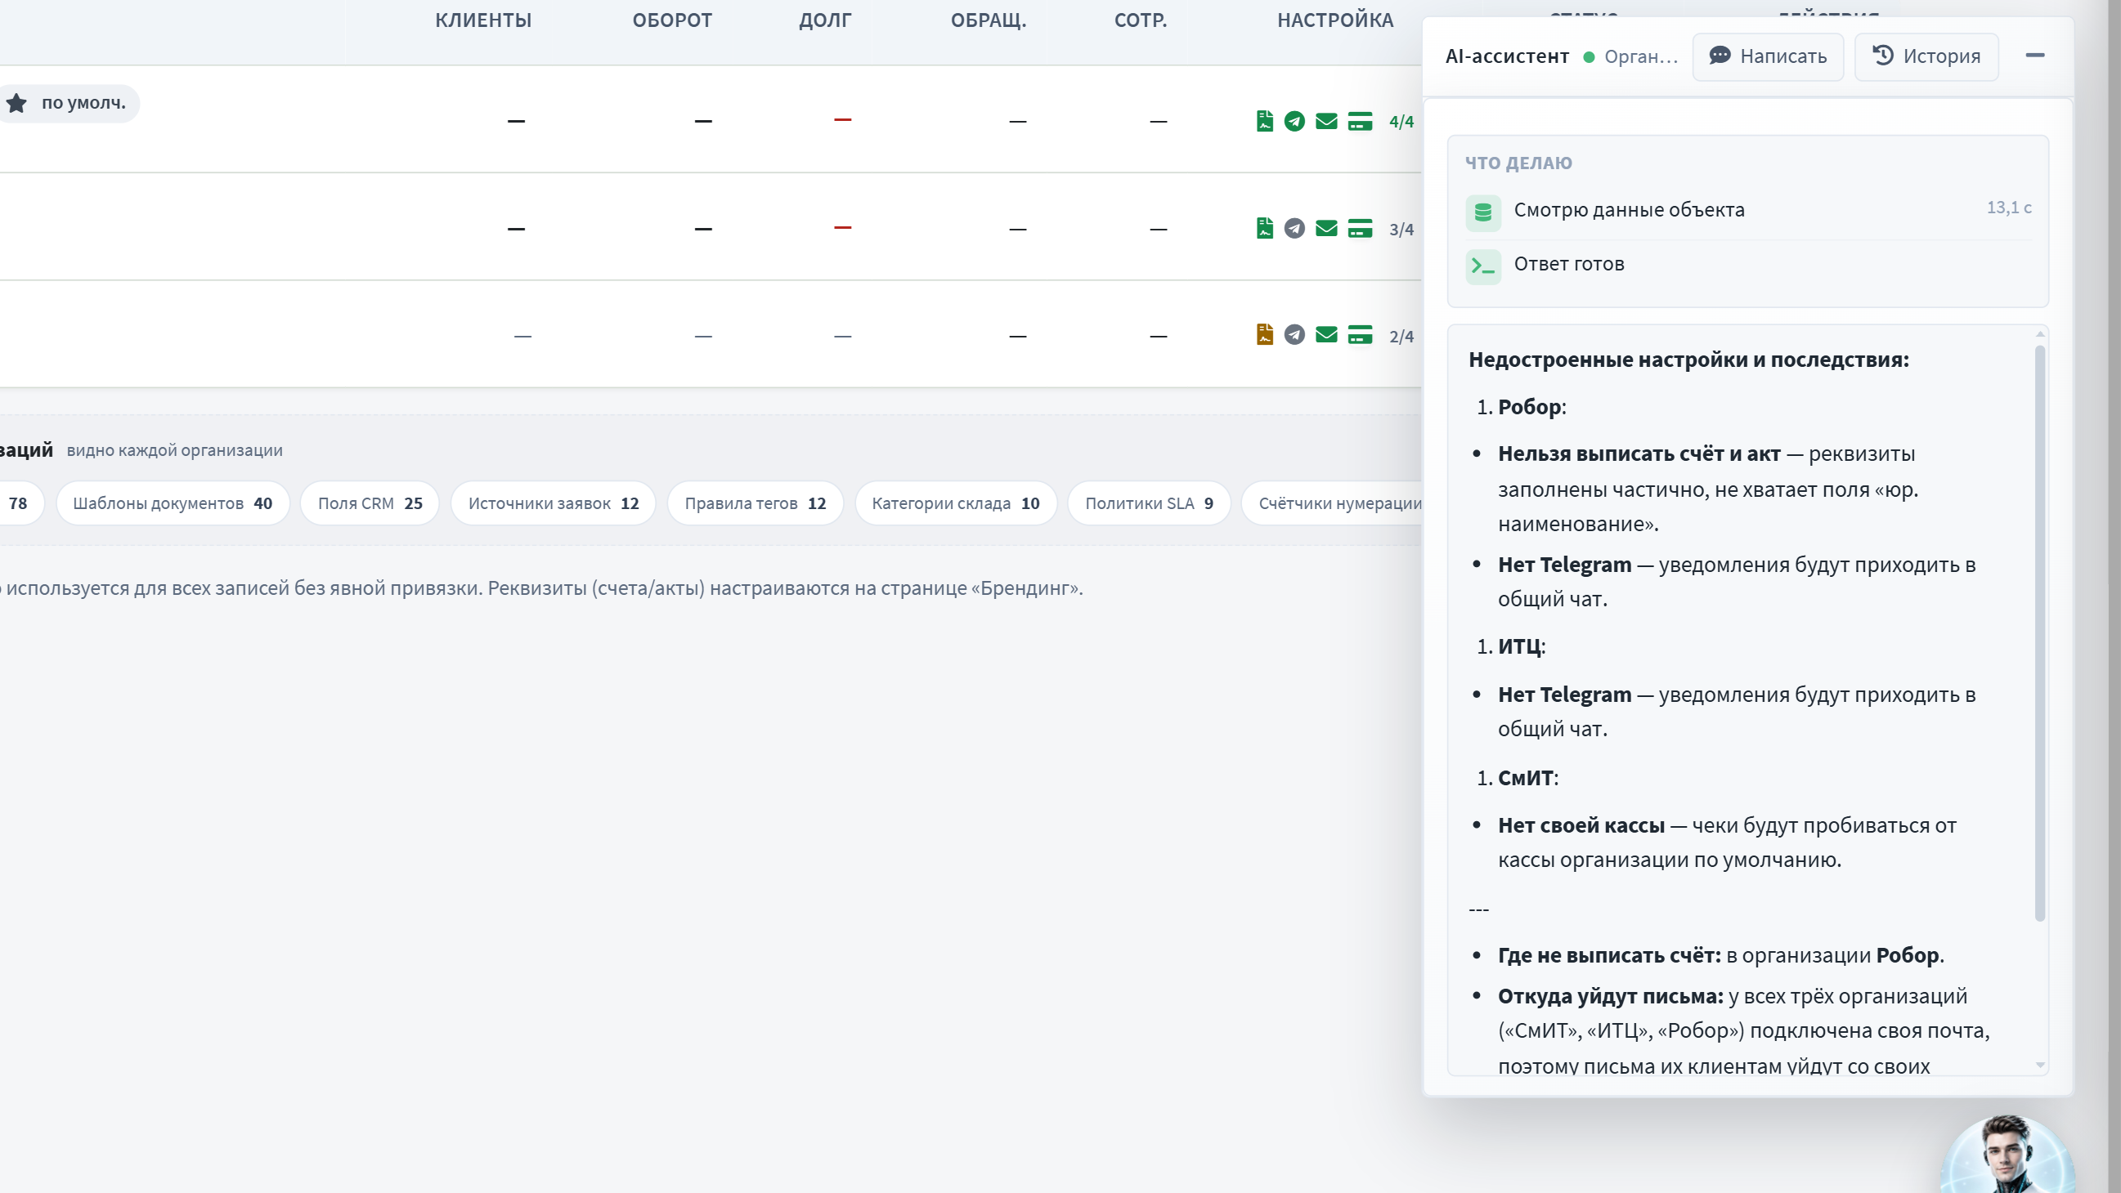Sort by the «КЛИЕНТЫ» column header
Screen dimensions: 2121x1193
483,20
